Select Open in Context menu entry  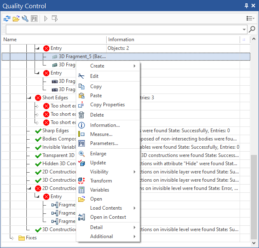click(108, 217)
